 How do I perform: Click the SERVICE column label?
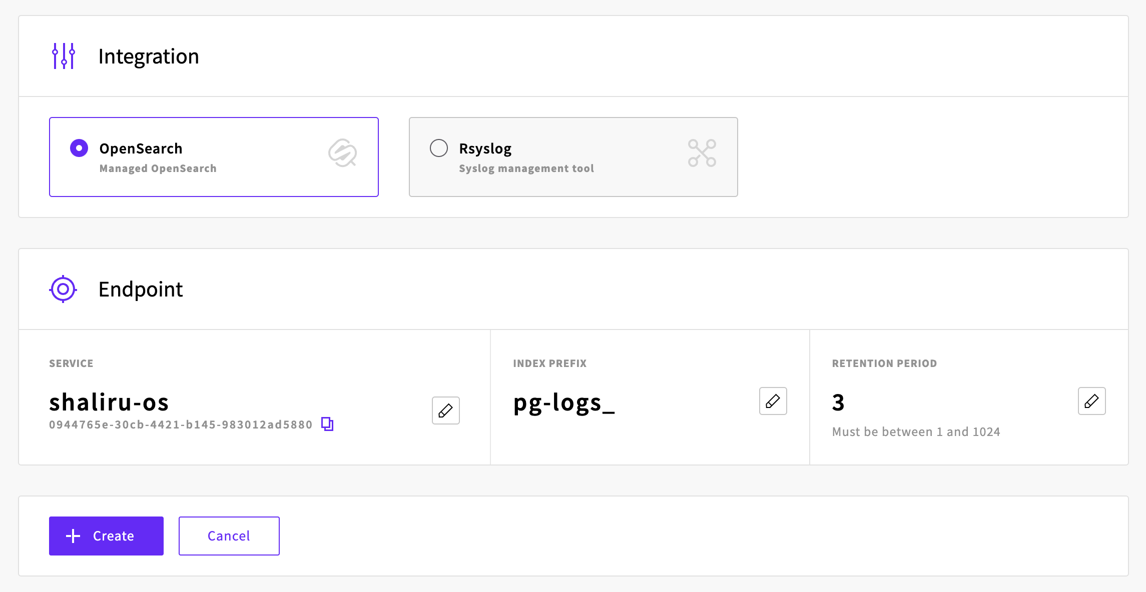[71, 363]
